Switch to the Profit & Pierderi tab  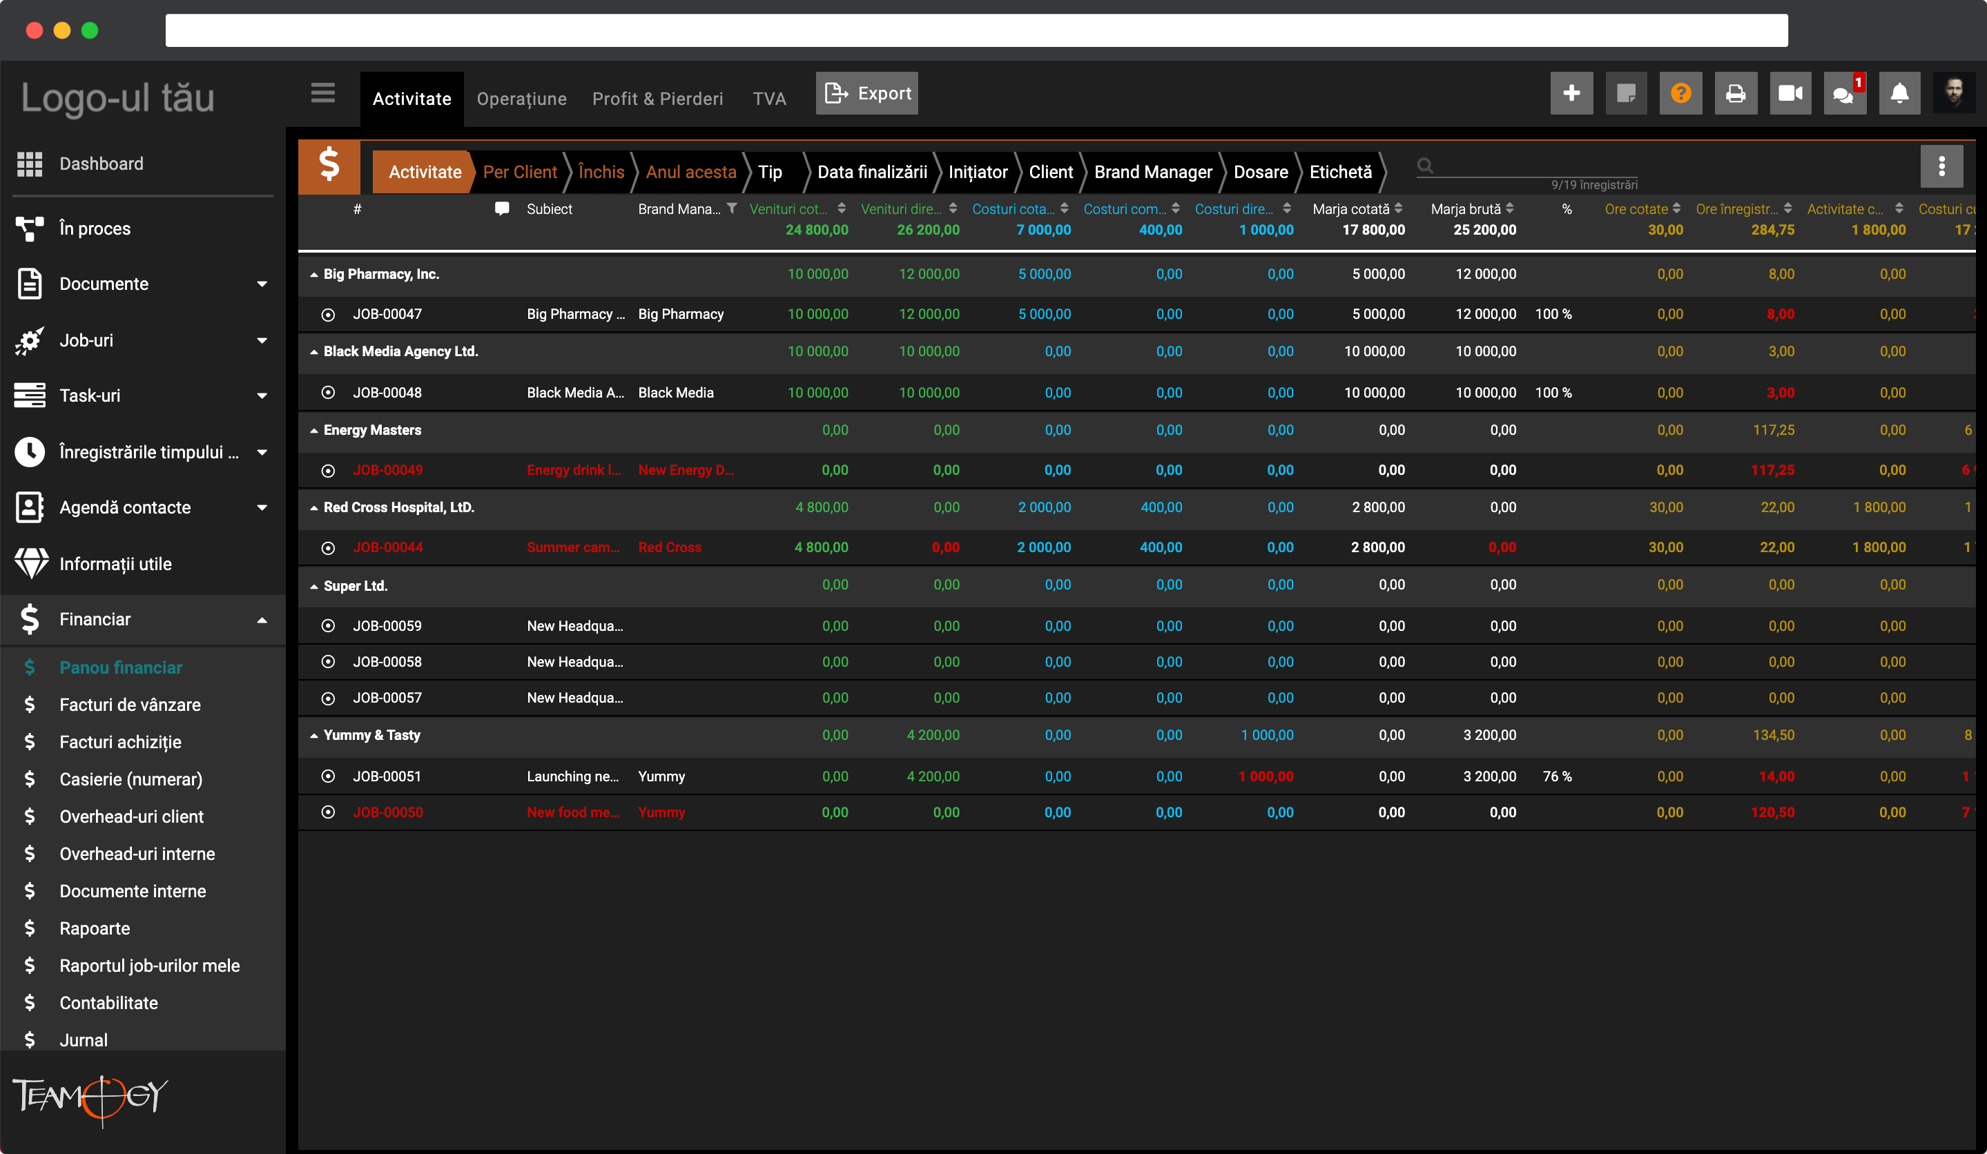tap(657, 99)
